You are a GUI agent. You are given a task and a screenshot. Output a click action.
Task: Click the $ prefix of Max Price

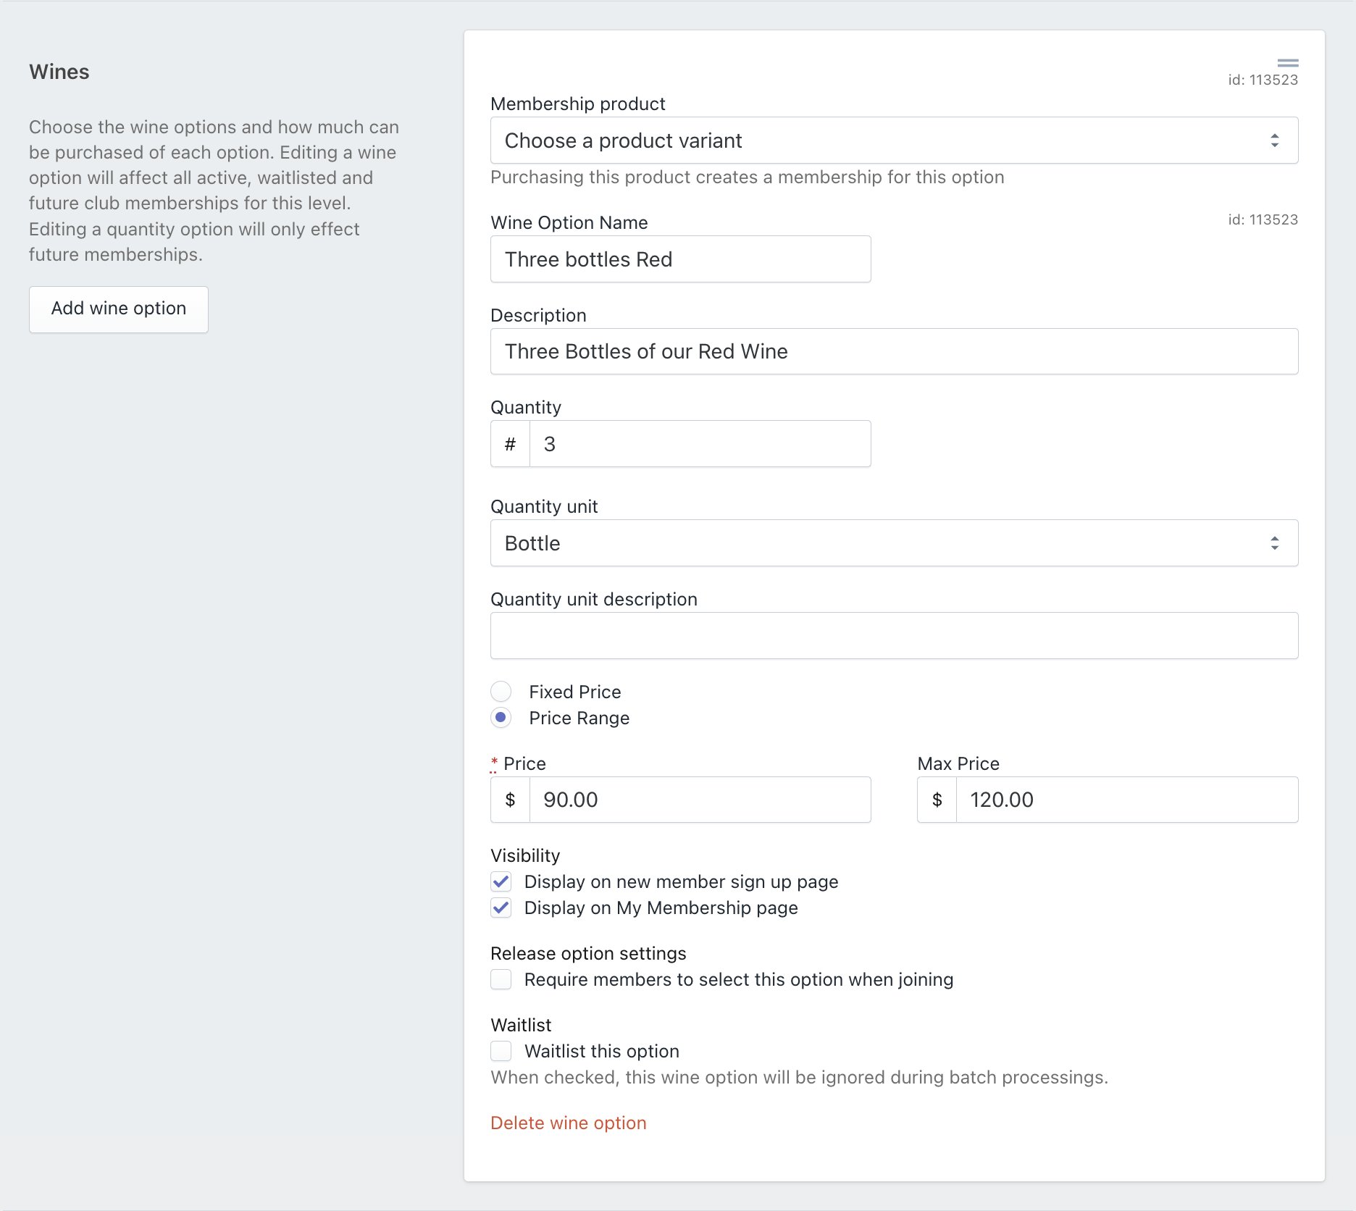pos(937,800)
